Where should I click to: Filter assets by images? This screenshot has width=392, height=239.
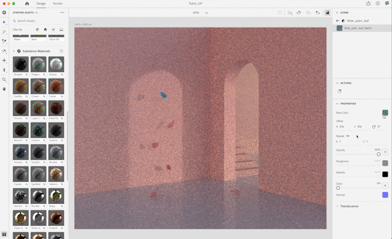(61, 29)
